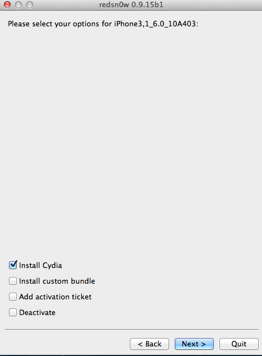Screen dimensions: 262x356
Task: Click the blank area of the options pane
Action: [131, 141]
